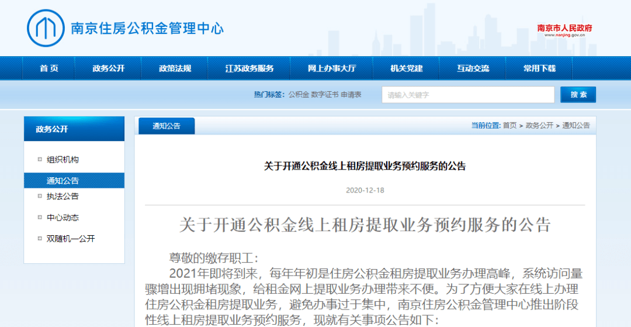The width and height of the screenshot is (631, 327).
Task: Go to 政策法规 in the top menu
Action: 174,68
